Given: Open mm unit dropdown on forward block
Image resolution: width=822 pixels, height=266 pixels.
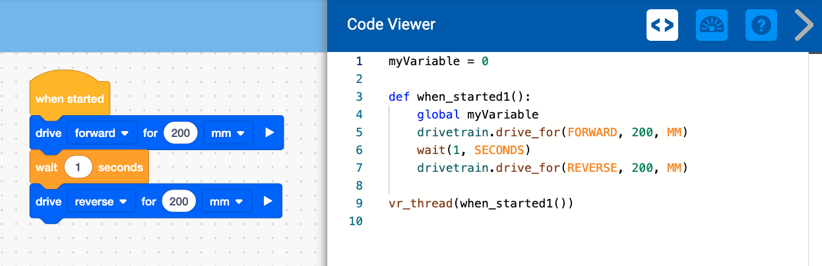Looking at the screenshot, I should (x=228, y=133).
